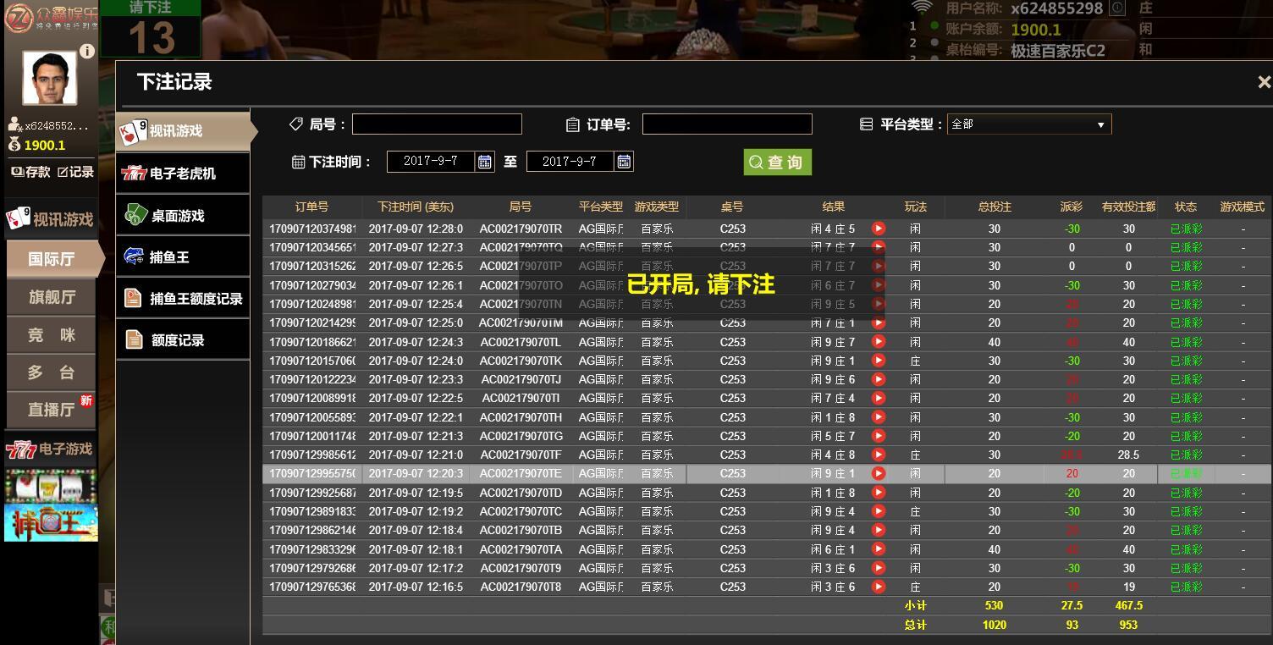Open 旗舰厅 hall in sidebar

coord(52,297)
